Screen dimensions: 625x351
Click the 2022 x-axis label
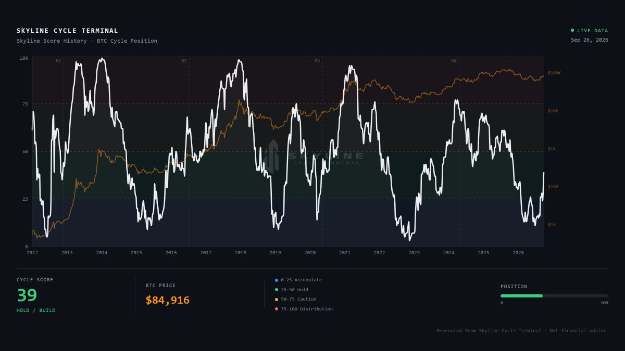(x=379, y=253)
